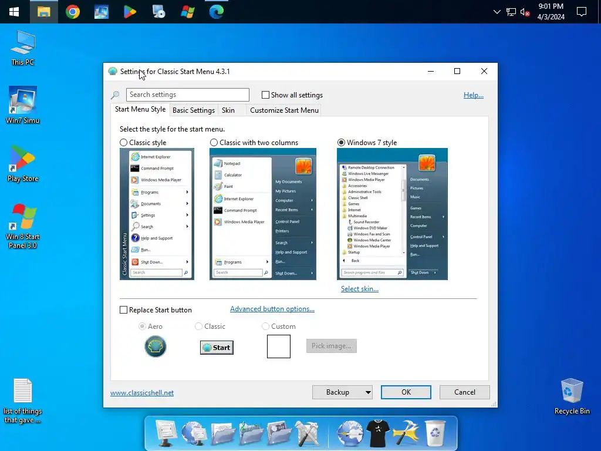This screenshot has width=601, height=451.
Task: Click the Classic Start button image
Action: 217,348
